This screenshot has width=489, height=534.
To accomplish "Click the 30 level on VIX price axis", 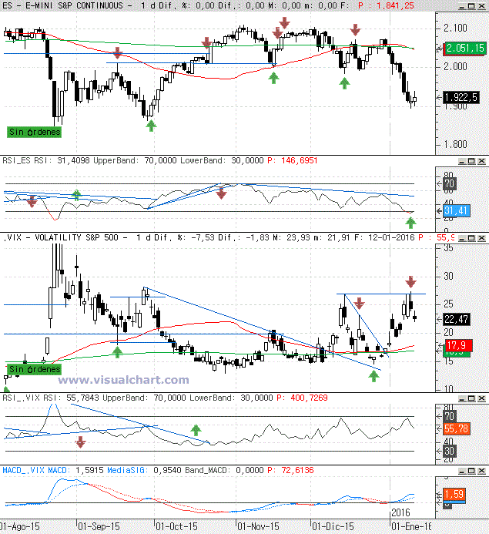I will [x=449, y=276].
